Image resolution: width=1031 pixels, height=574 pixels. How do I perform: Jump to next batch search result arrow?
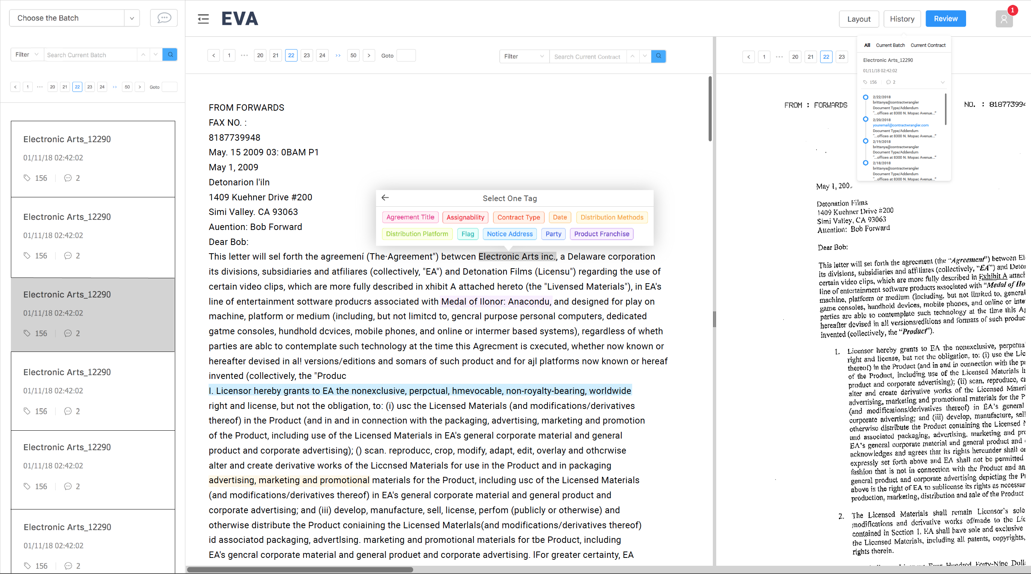click(x=156, y=55)
